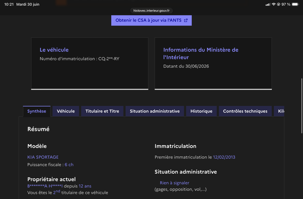Click the page vertical scrollbar
Image resolution: width=303 pixels, height=199 pixels.
point(301,106)
